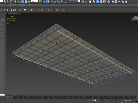Activate the Select and Scale tool

26,1
